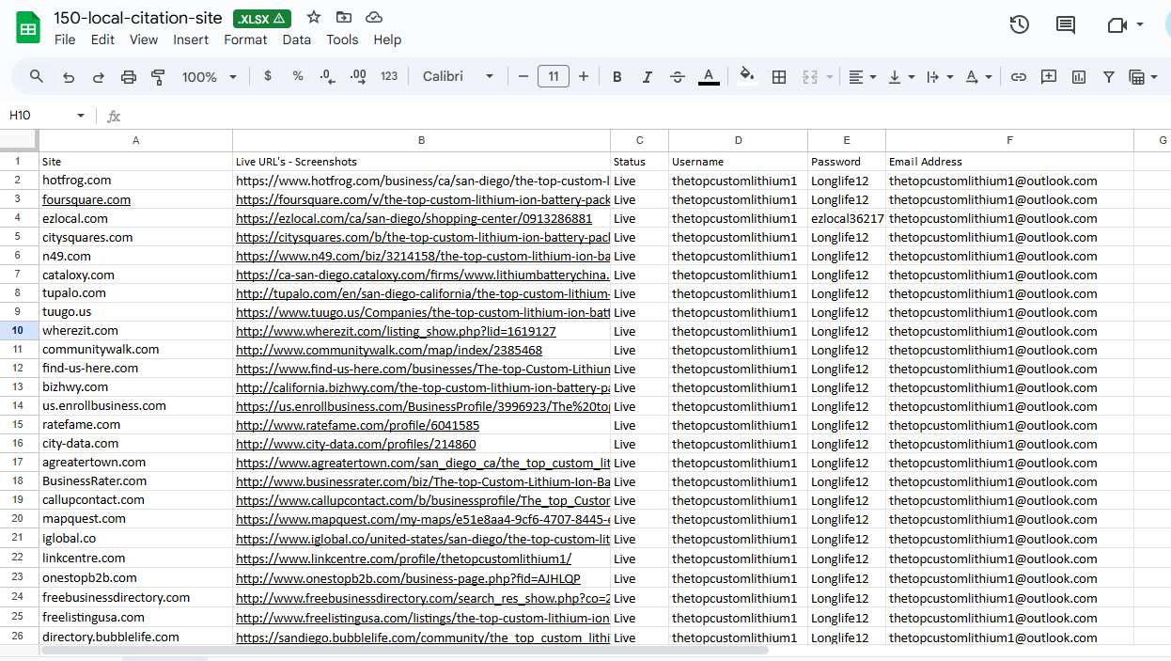Open the wherezit.com listing URL link

[x=395, y=331]
